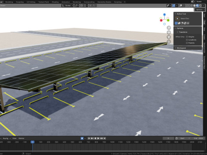Image resolution: width=207 pixels, height=155 pixels.
Task: Open the Global transform orientation dropdown
Action: tap(67, 6)
